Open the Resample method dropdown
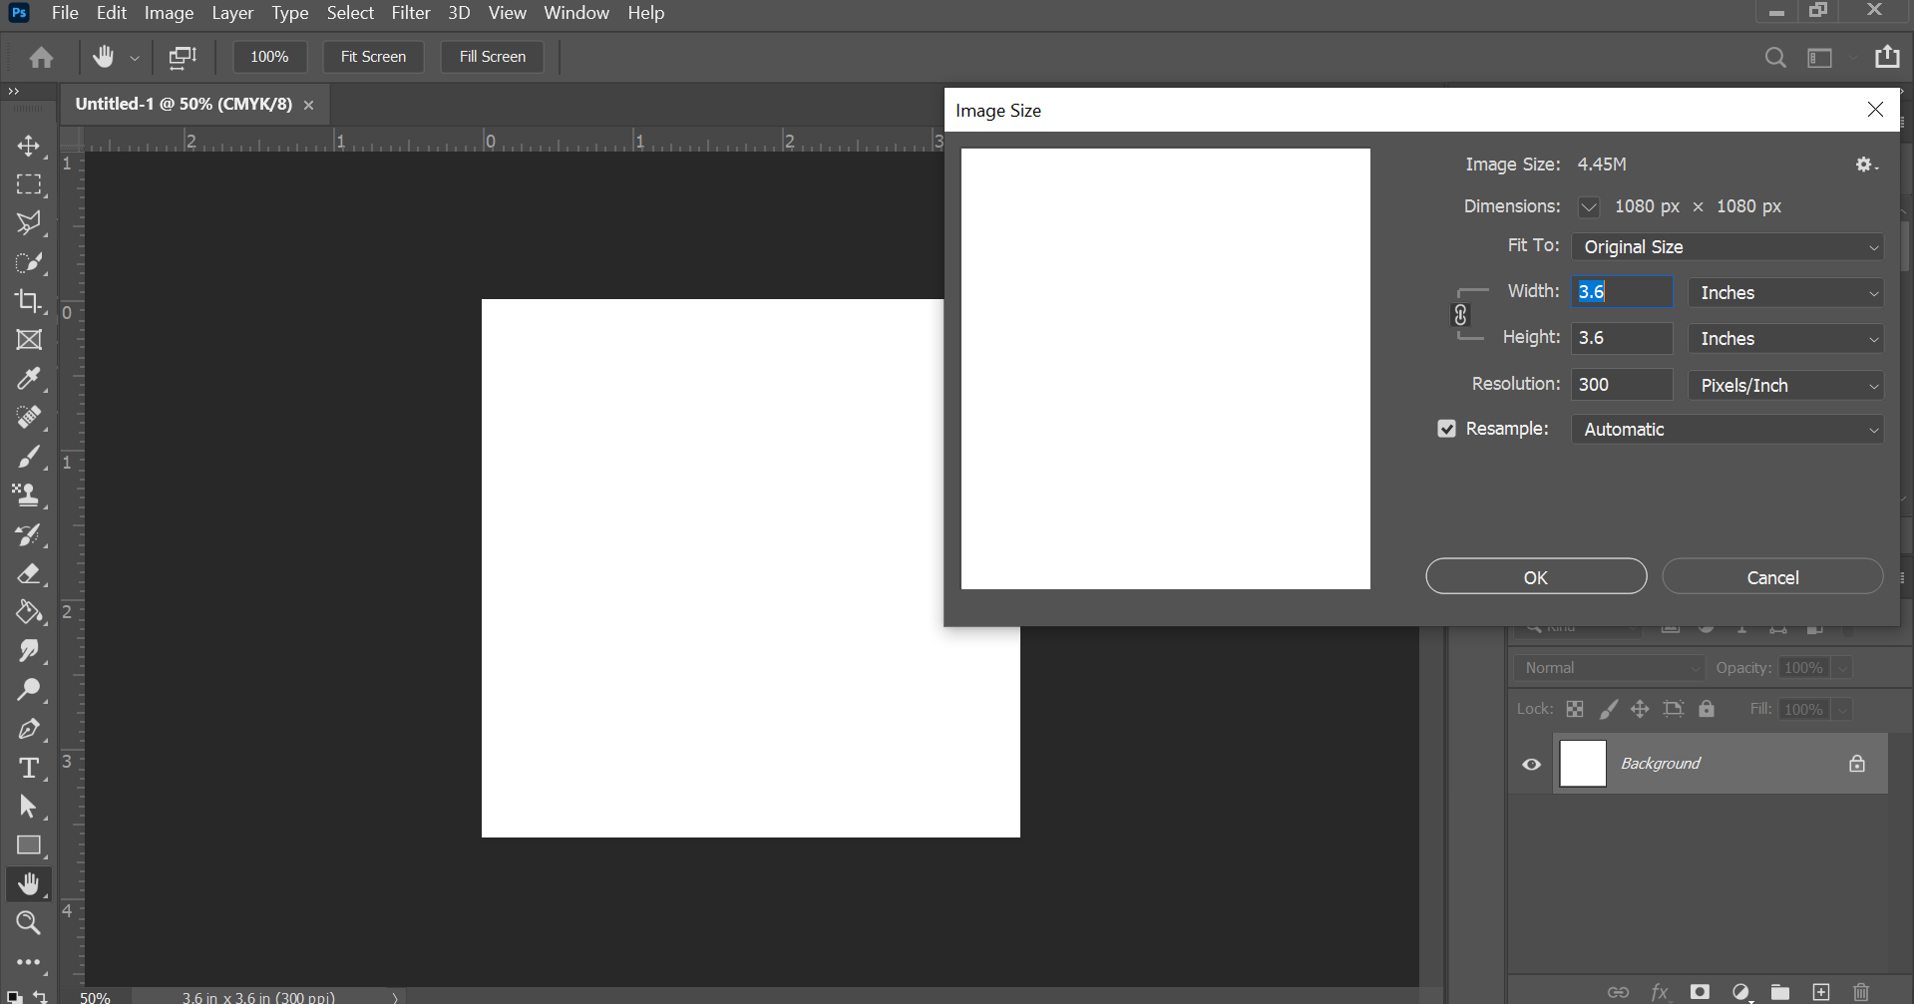Viewport: 1914px width, 1004px height. pos(1727,430)
